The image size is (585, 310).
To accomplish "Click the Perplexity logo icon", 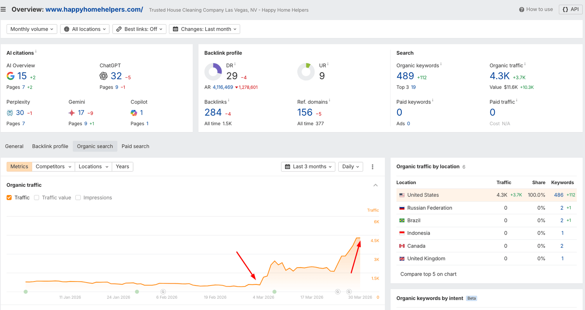I will (x=10, y=113).
